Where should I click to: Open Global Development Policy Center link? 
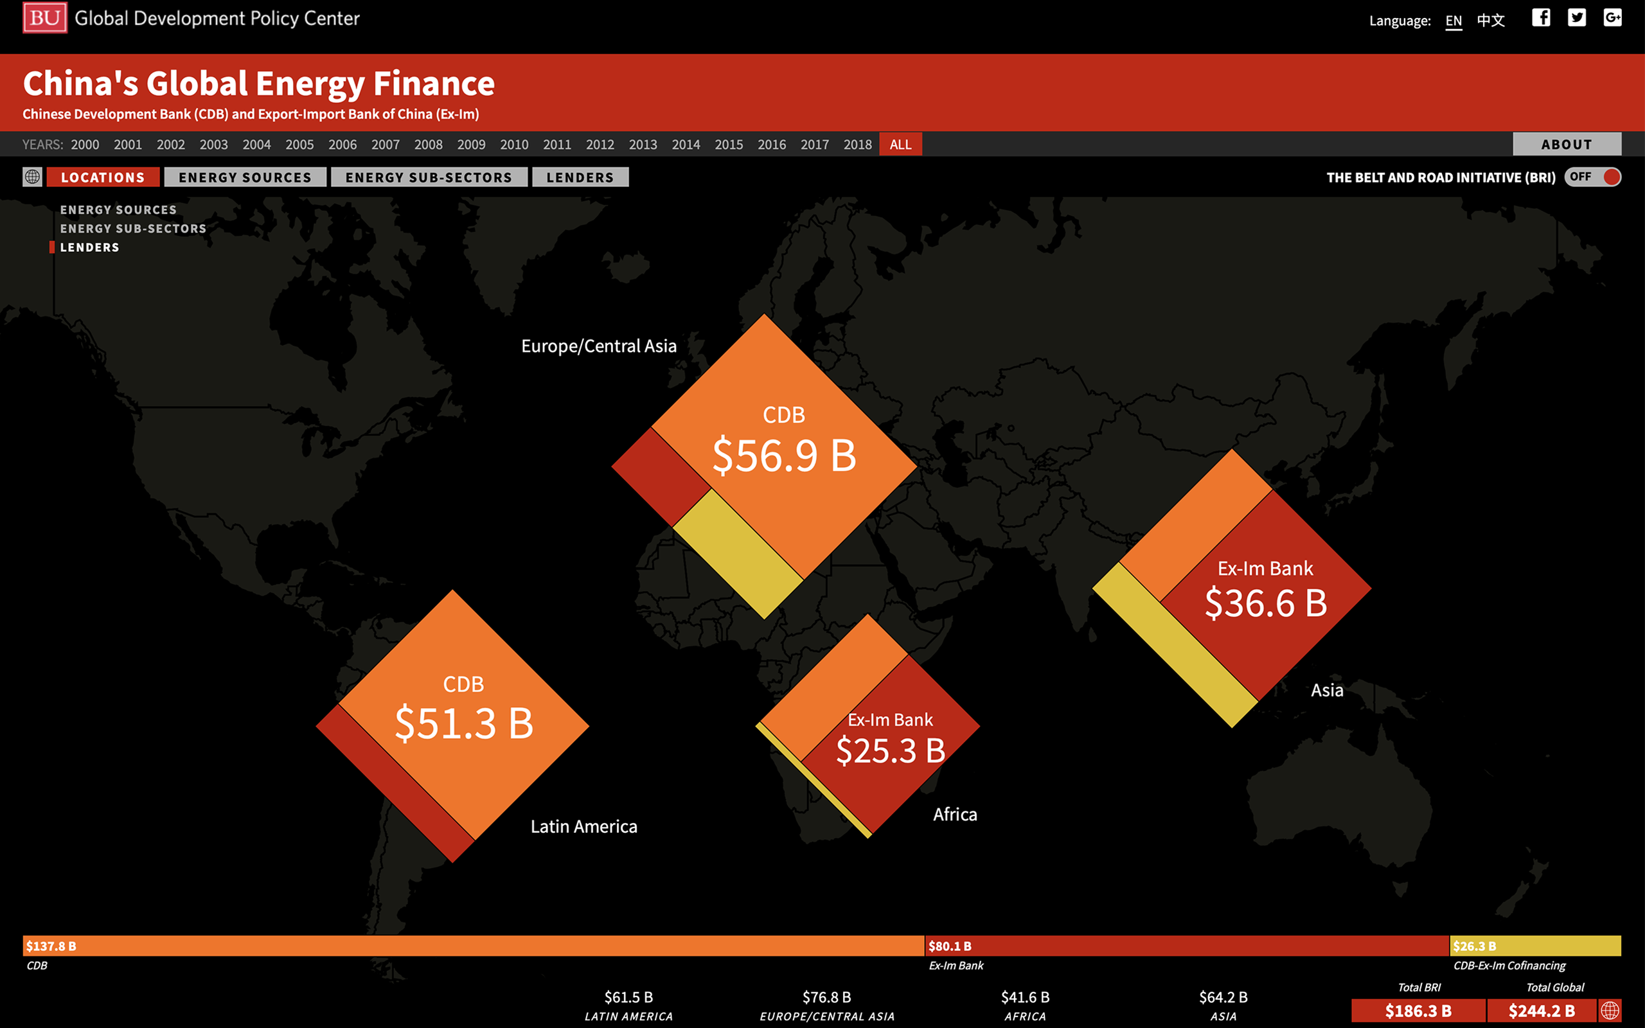pos(217,19)
